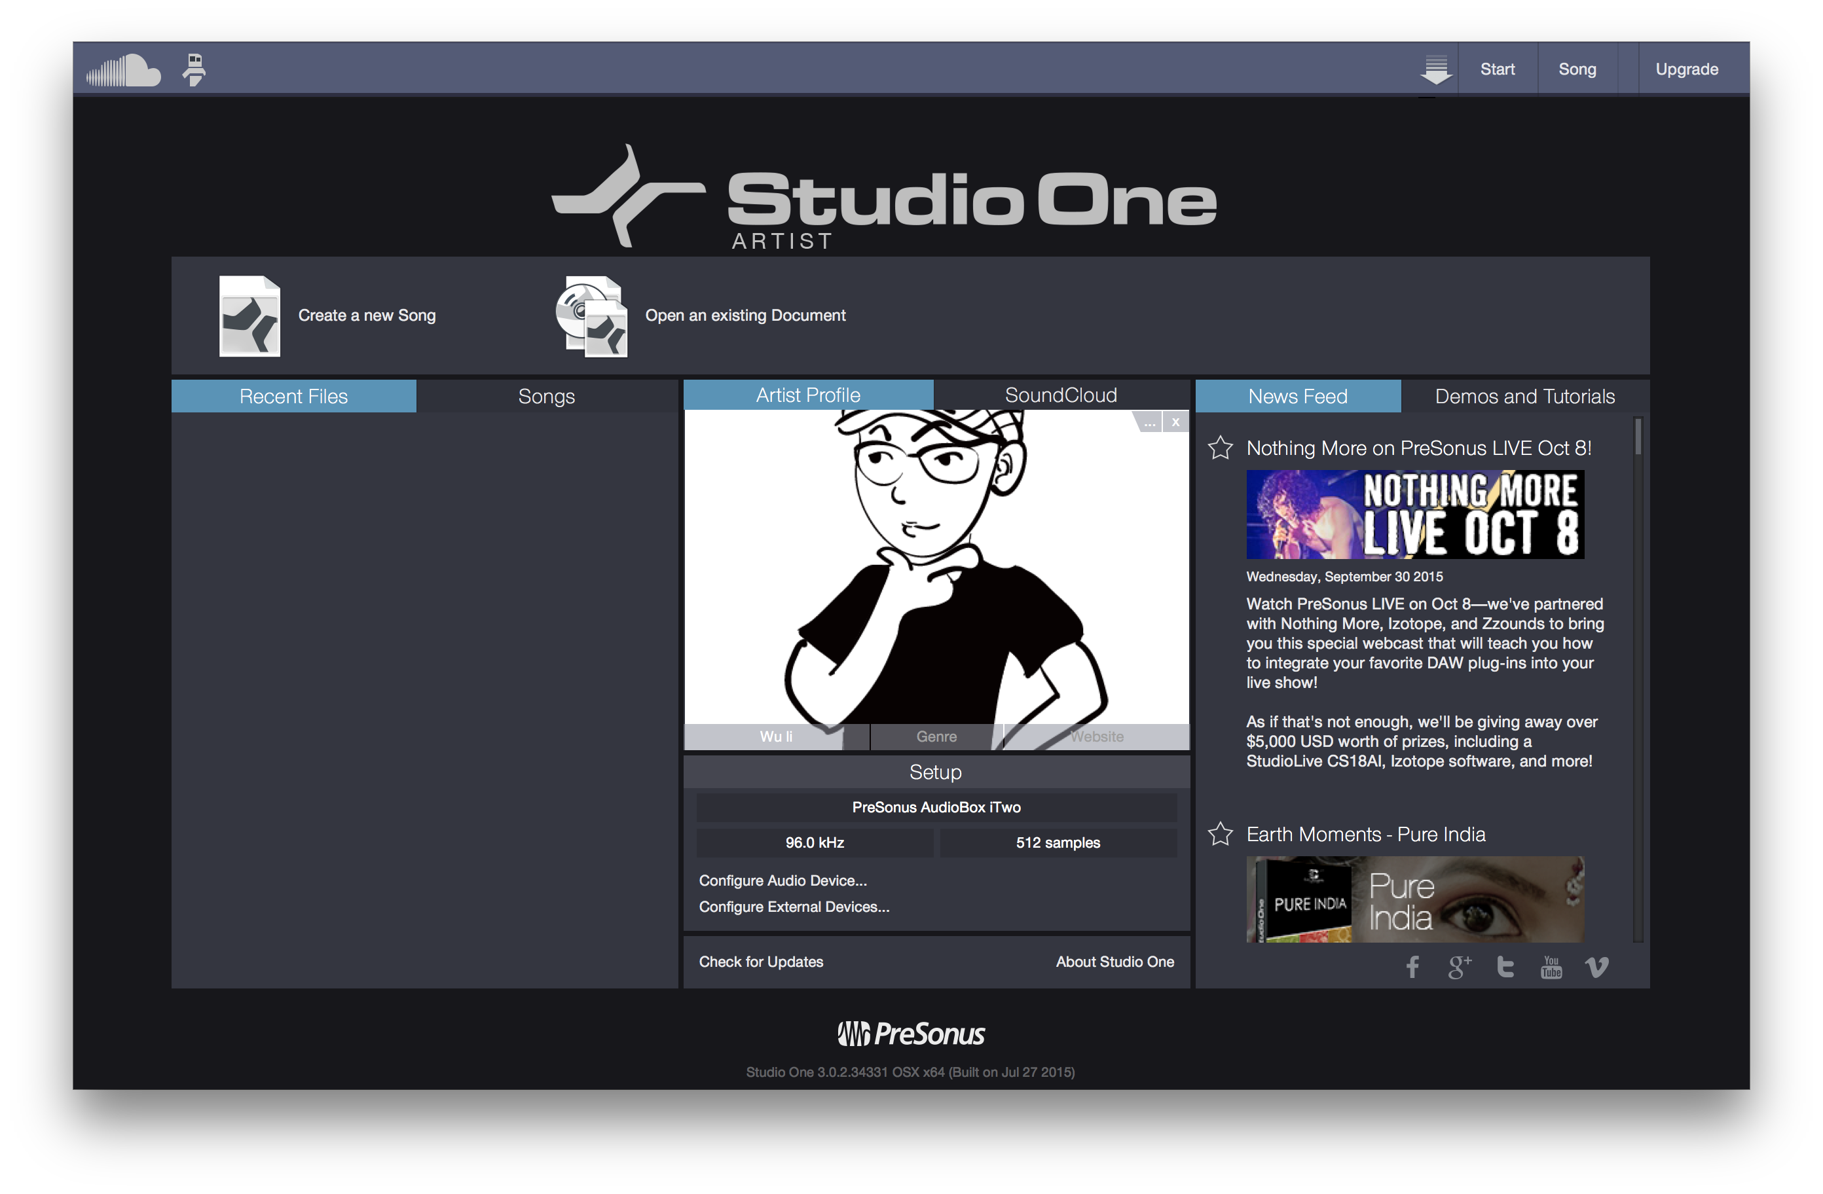
Task: Click Check for Updates
Action: [x=761, y=961]
